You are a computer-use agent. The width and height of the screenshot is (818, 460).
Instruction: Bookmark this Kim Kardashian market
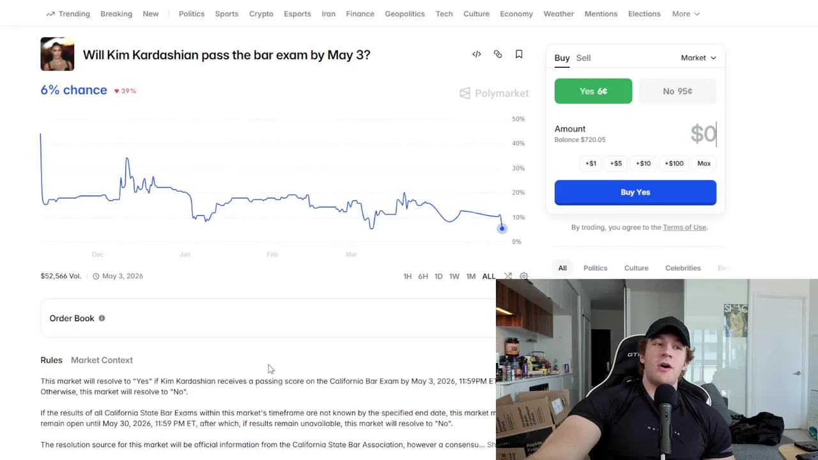tap(519, 54)
